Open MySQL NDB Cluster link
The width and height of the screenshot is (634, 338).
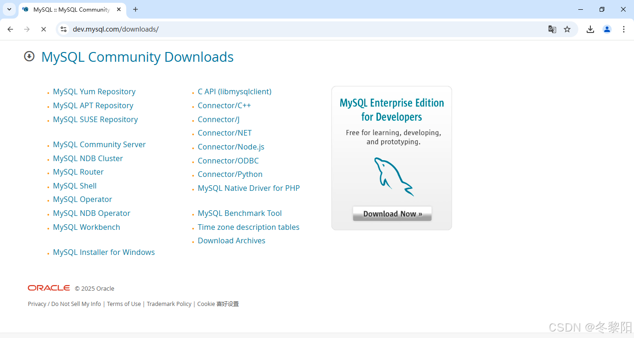(x=88, y=158)
